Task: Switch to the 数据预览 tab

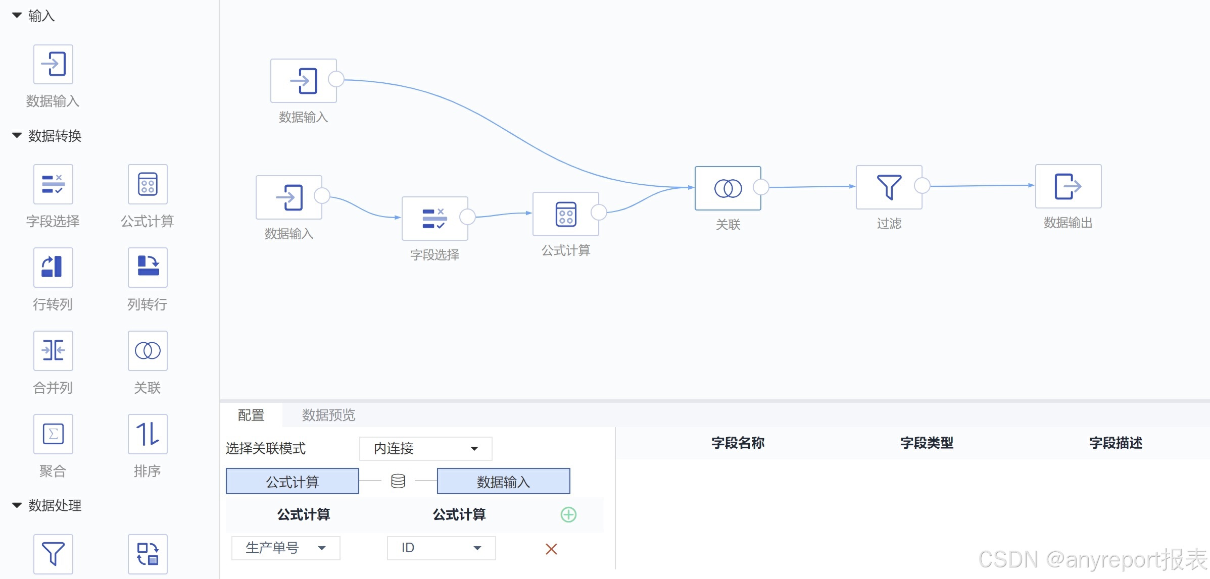Action: (x=328, y=415)
